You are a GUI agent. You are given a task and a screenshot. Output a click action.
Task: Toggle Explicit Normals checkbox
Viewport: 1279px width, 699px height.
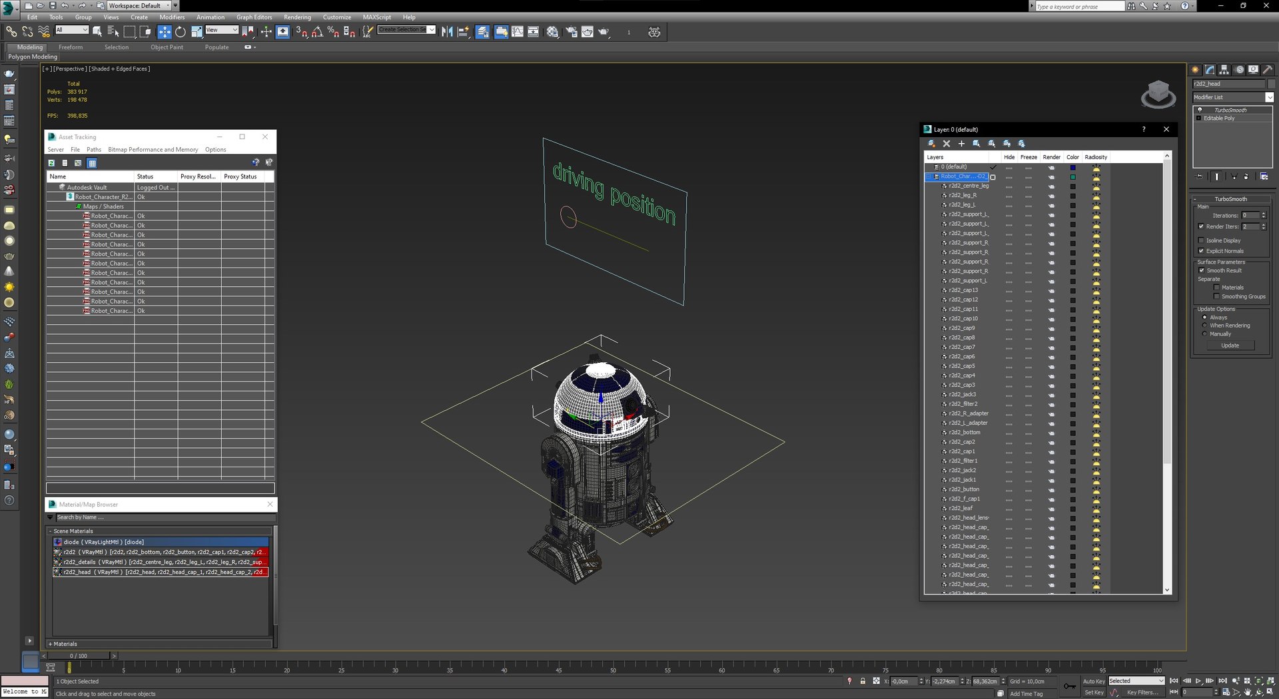coord(1202,251)
